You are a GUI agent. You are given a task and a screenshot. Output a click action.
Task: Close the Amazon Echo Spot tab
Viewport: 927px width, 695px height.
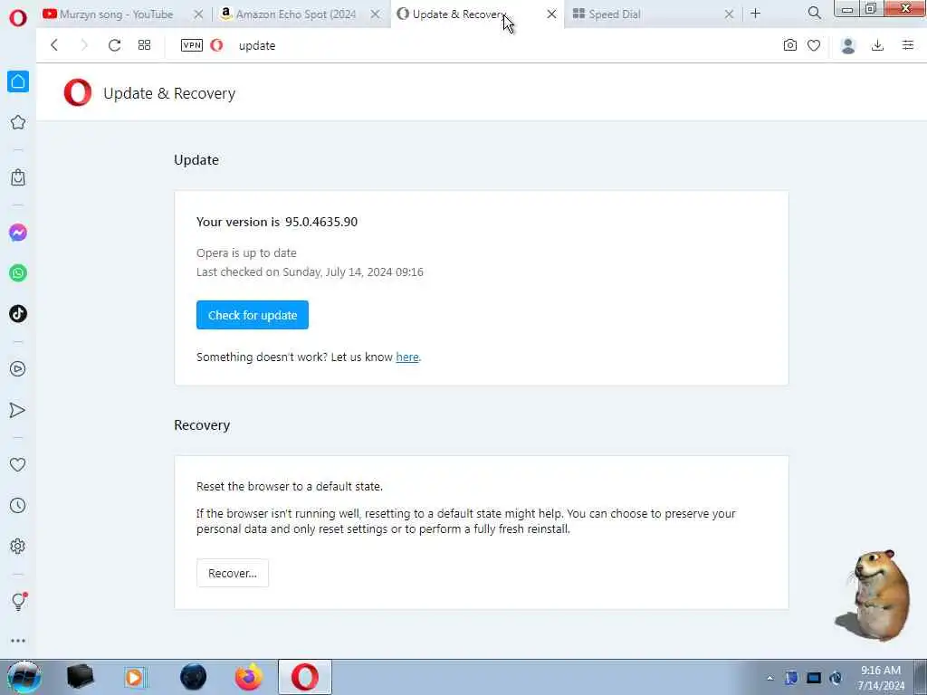[376, 14]
